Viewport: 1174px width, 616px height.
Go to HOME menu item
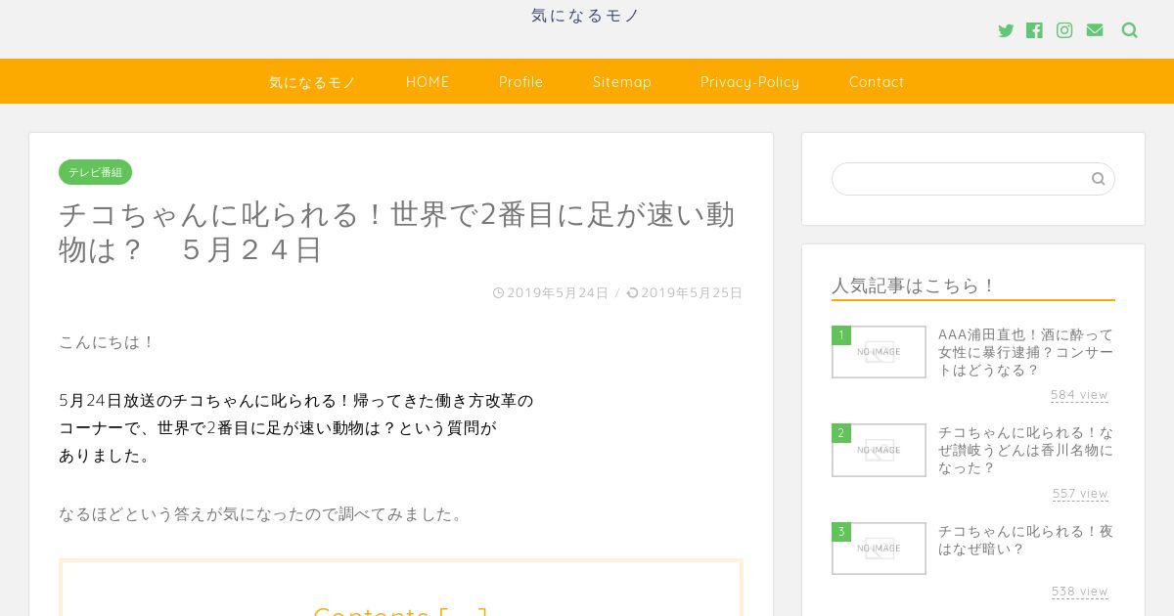[428, 82]
